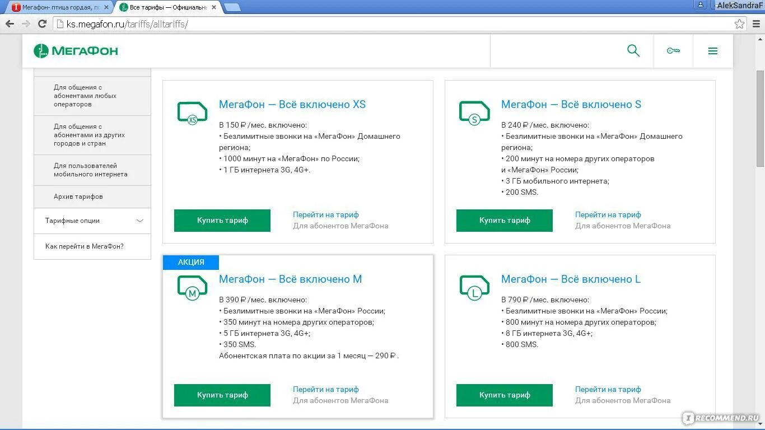Expand 'Тарифные опции' sidebar section

pyautogui.click(x=92, y=221)
